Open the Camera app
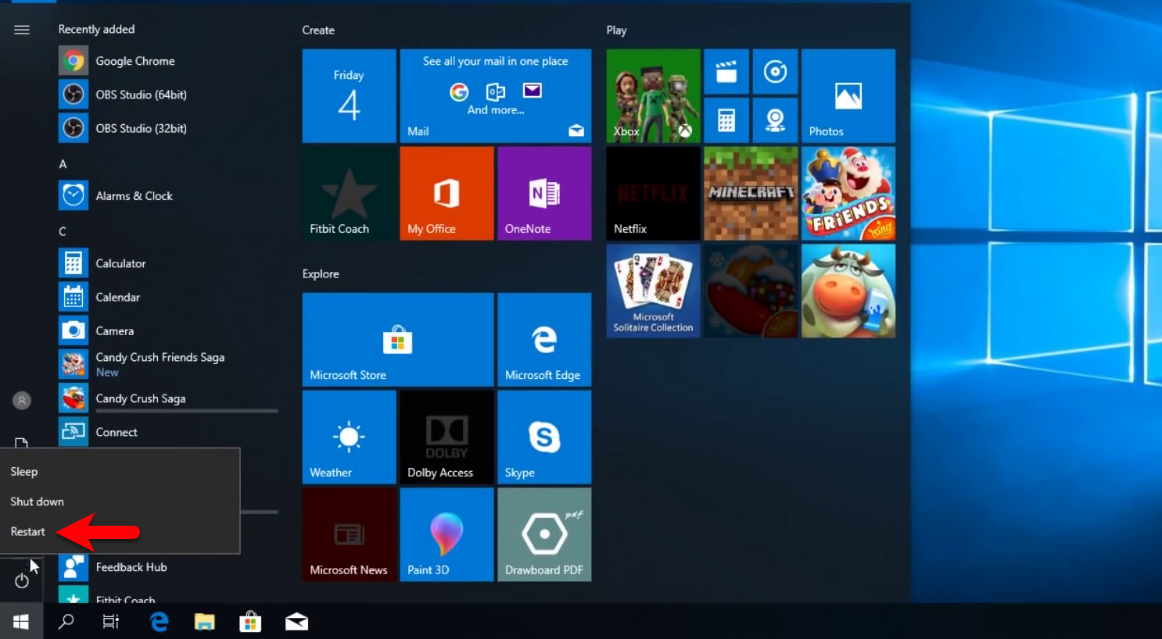 (167, 330)
